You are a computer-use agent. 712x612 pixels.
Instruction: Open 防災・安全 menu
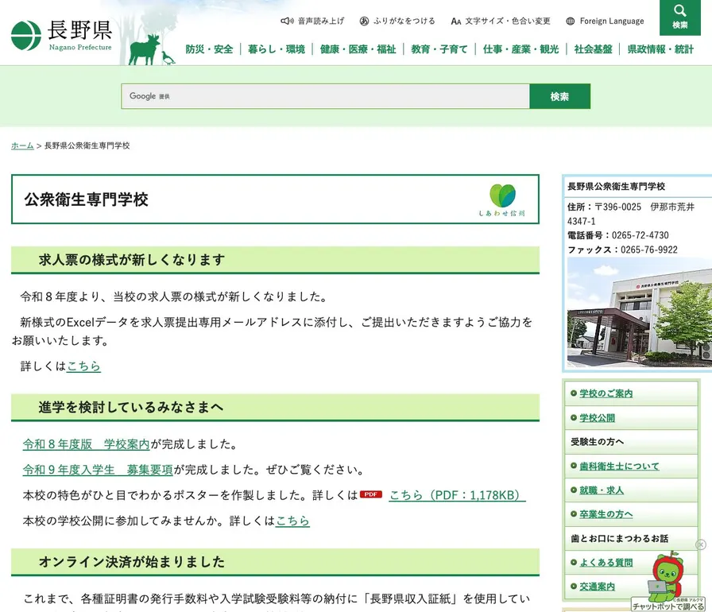[x=209, y=49]
